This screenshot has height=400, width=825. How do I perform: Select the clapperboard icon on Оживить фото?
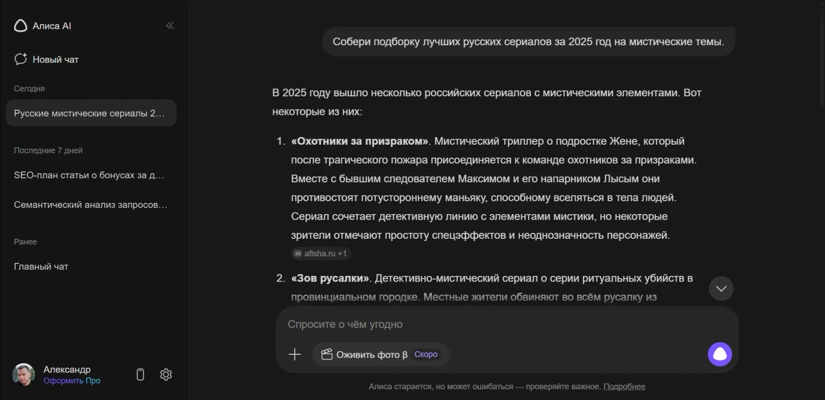pos(328,354)
